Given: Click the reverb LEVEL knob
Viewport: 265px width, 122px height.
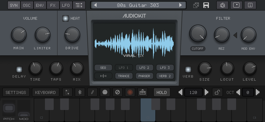Looking at the screenshot, I should (250, 68).
